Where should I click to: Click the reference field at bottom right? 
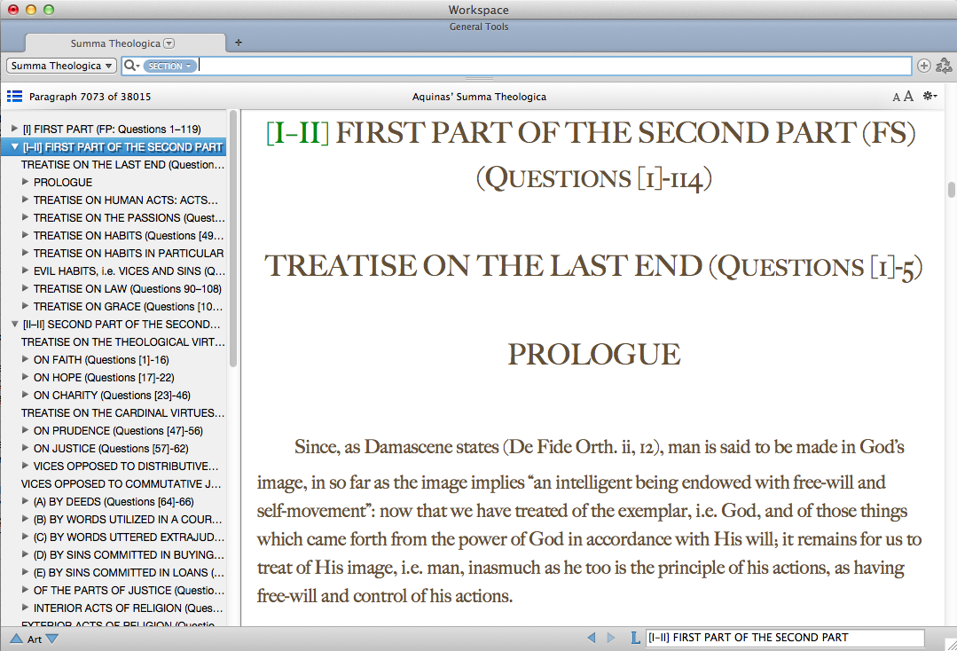(785, 638)
